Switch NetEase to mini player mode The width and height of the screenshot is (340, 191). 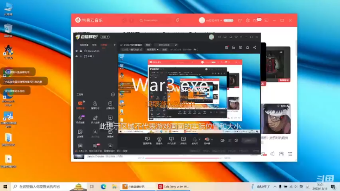point(266,20)
